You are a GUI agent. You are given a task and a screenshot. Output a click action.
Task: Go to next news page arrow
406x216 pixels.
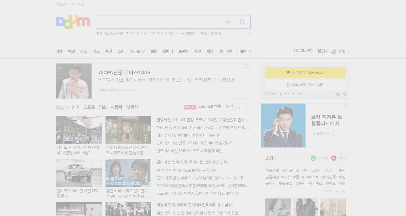coord(247,107)
